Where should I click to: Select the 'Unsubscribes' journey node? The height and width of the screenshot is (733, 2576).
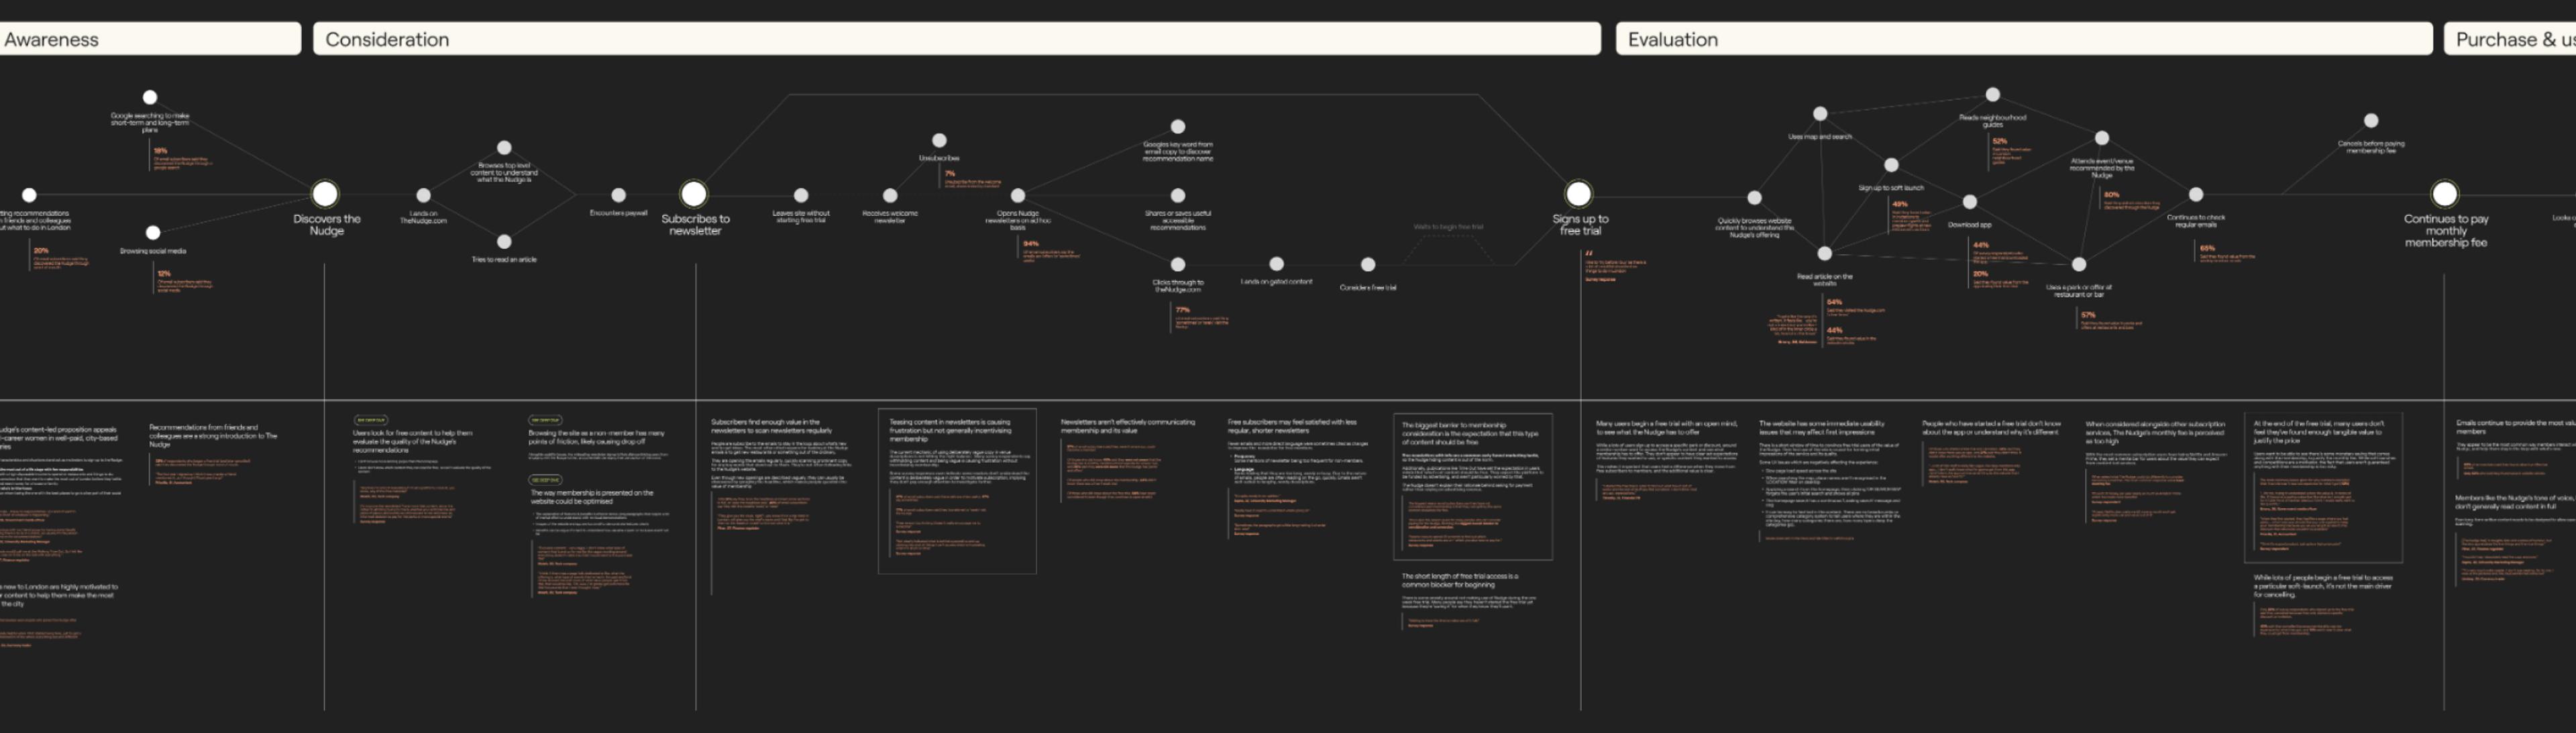pos(939,141)
